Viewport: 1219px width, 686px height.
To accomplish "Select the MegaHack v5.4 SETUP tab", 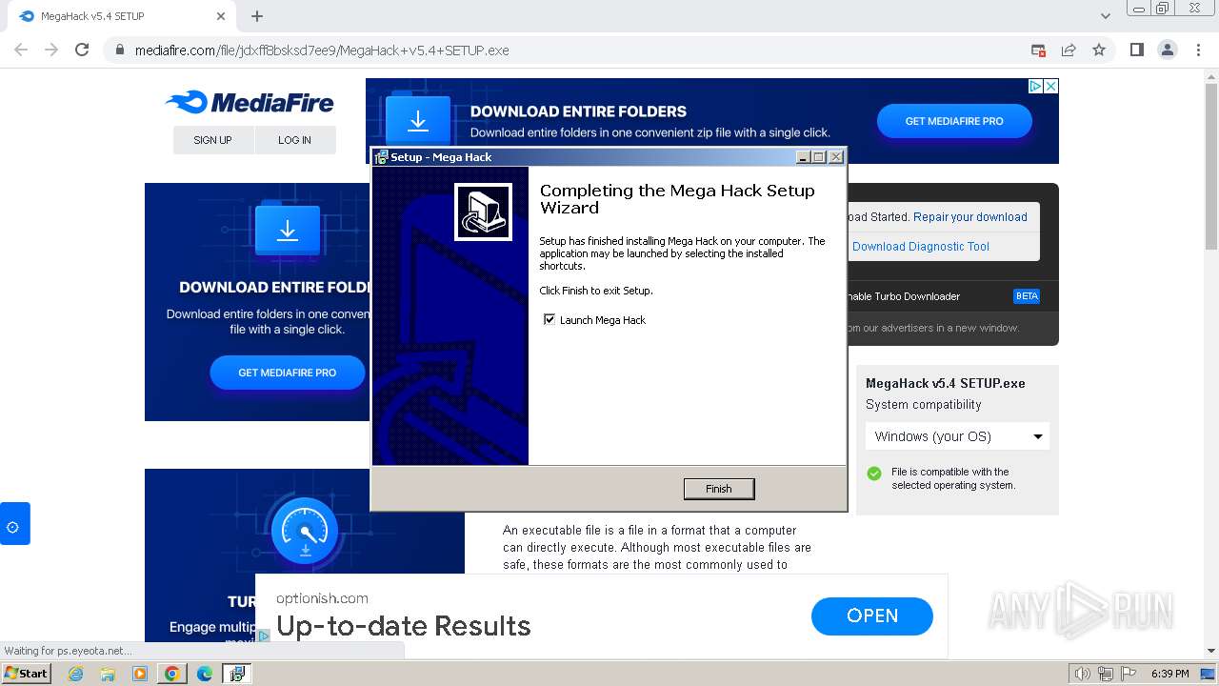I will coord(119,16).
